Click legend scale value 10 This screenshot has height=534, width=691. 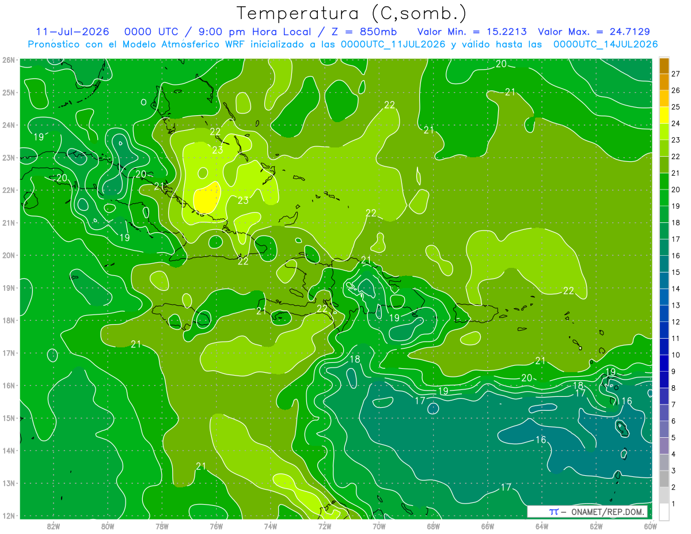[676, 354]
